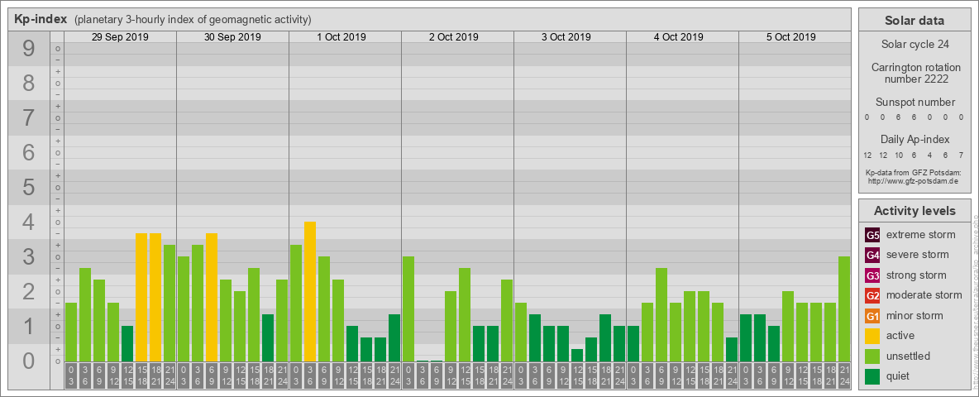Click the G1 minor storm badge

tap(872, 316)
